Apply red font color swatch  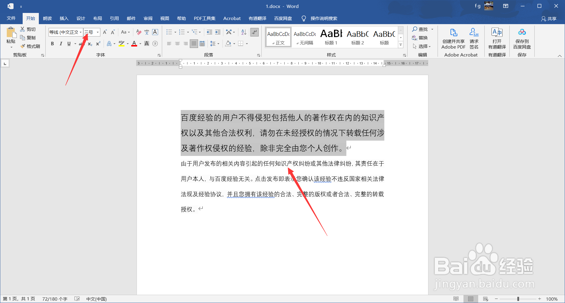click(134, 44)
